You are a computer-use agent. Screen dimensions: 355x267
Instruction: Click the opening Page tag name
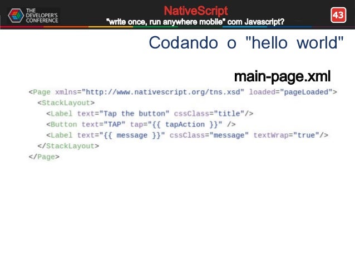click(42, 92)
